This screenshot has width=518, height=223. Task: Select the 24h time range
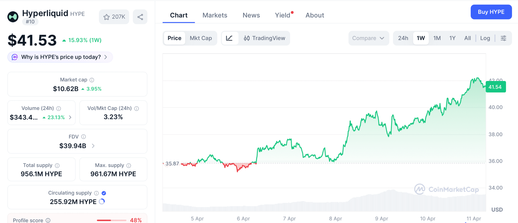[403, 38]
